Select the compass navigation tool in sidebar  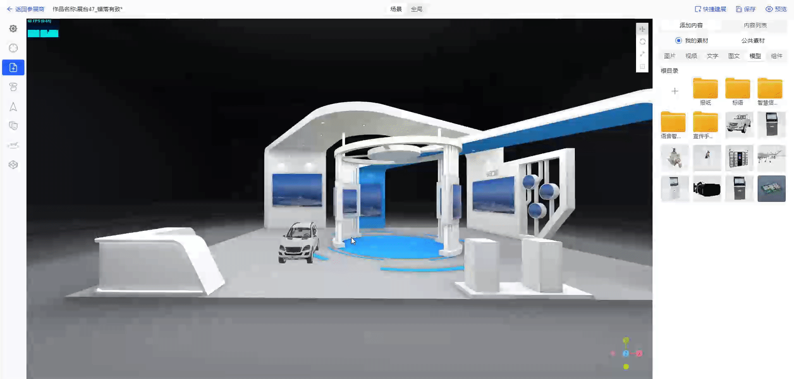[x=13, y=48]
